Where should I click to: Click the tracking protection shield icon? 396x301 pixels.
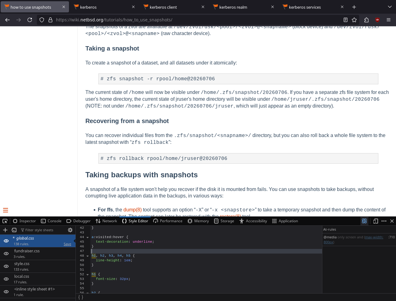click(42, 20)
